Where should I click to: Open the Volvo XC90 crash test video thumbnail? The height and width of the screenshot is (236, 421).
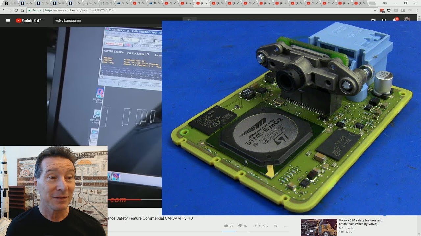[319, 227]
